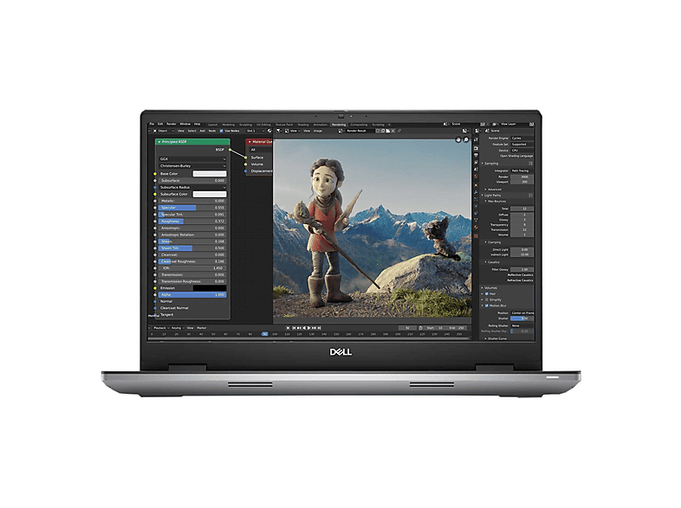Open the Material properties tab icon

pos(476,228)
